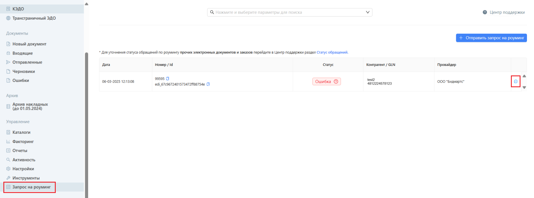
Task: Follow the Статус обращений link
Action: click(332, 52)
